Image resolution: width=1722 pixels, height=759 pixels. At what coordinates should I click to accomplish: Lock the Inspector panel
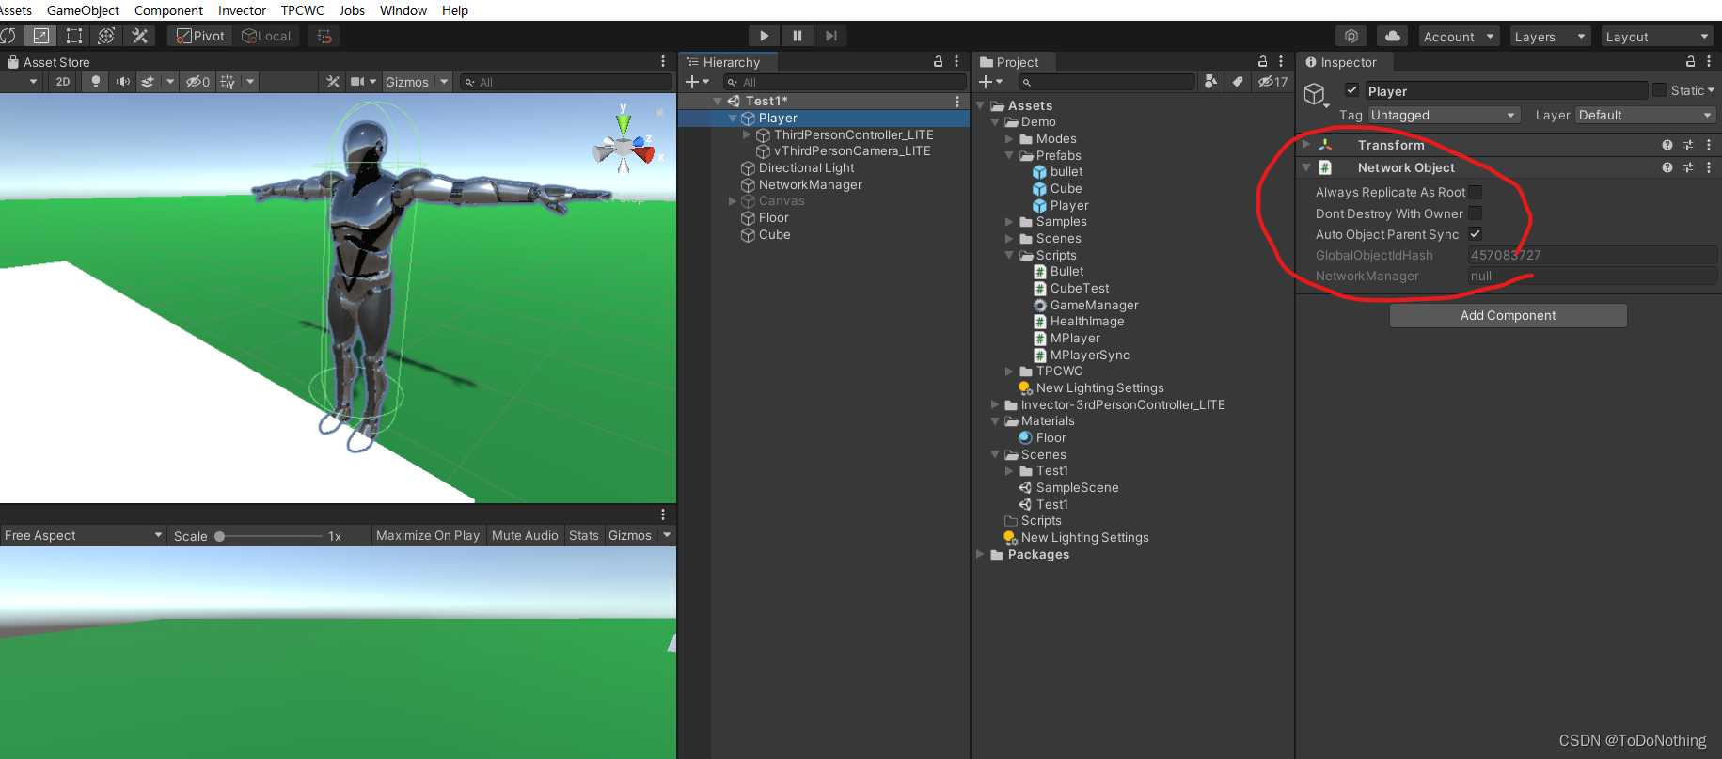[x=1690, y=61]
